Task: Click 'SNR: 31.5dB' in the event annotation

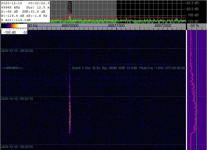Action: [128, 68]
